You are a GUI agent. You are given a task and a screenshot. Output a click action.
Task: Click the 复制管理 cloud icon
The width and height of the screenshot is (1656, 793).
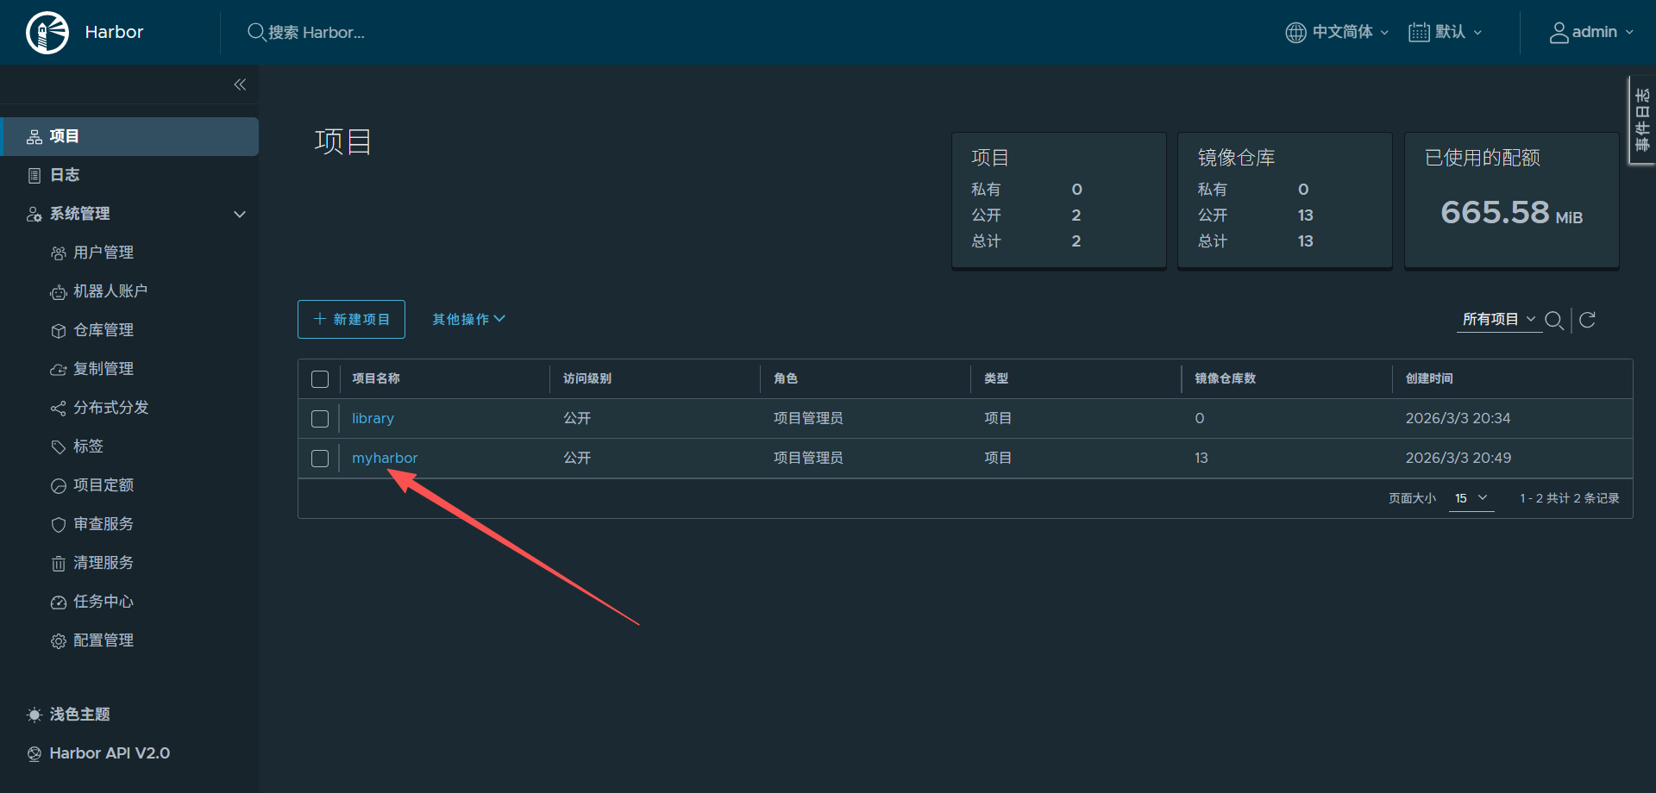58,370
